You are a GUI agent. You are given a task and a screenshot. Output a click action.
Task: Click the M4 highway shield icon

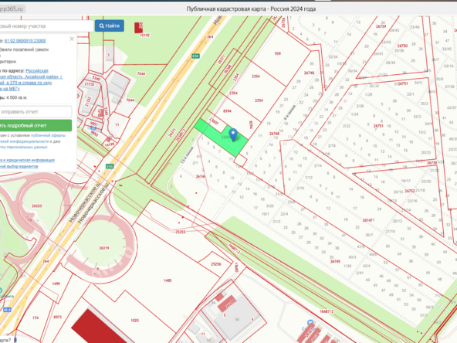(x=7, y=310)
